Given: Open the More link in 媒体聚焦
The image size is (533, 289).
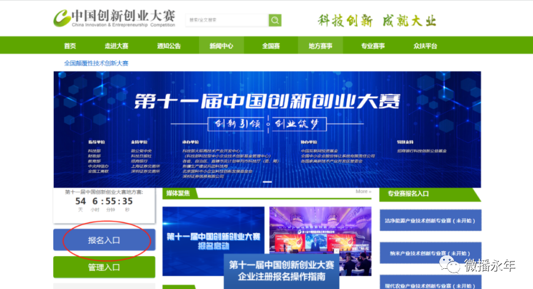Looking at the screenshot, I should click(363, 192).
